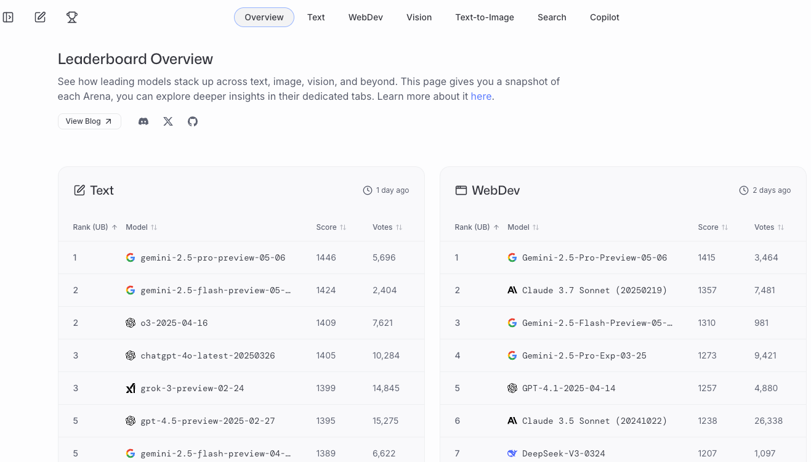The image size is (811, 462).
Task: Open the Text card heading
Action: coord(102,190)
